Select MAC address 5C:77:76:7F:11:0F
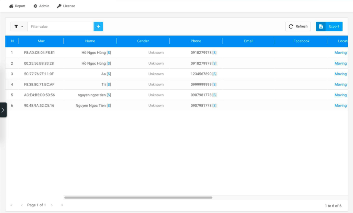The height and width of the screenshot is (213, 353). click(39, 74)
